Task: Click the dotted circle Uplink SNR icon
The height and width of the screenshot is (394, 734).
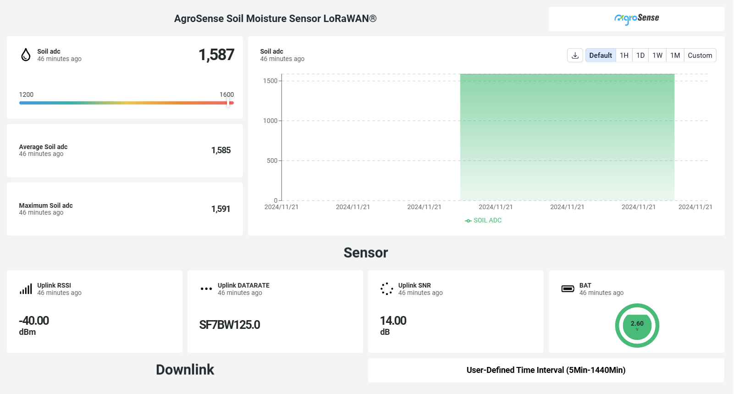Action: pos(387,289)
